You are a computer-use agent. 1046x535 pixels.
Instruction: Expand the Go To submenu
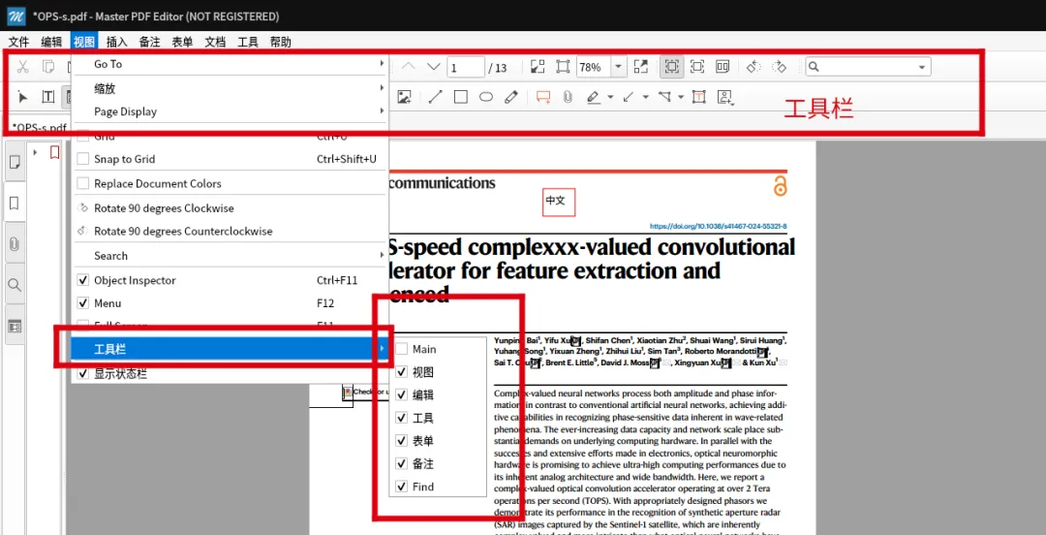[231, 64]
